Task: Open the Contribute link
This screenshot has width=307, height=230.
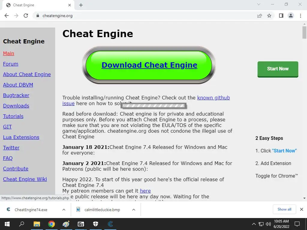Action: 16,169
